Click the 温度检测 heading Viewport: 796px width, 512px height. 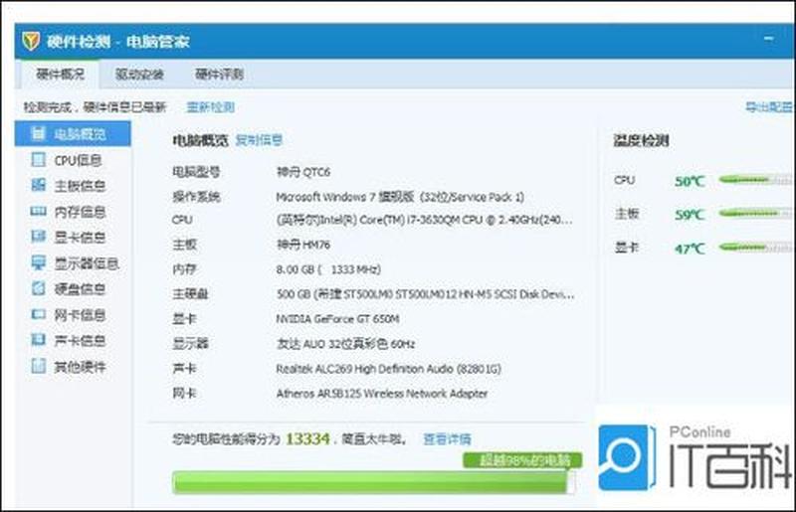641,140
